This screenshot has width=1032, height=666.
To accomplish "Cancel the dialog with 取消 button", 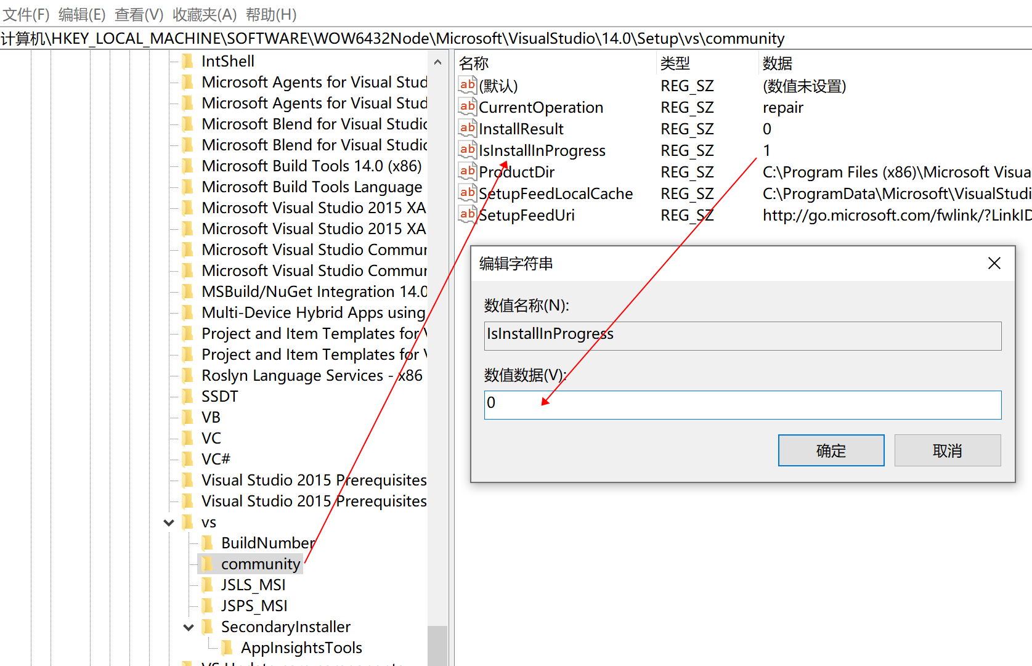I will click(947, 450).
